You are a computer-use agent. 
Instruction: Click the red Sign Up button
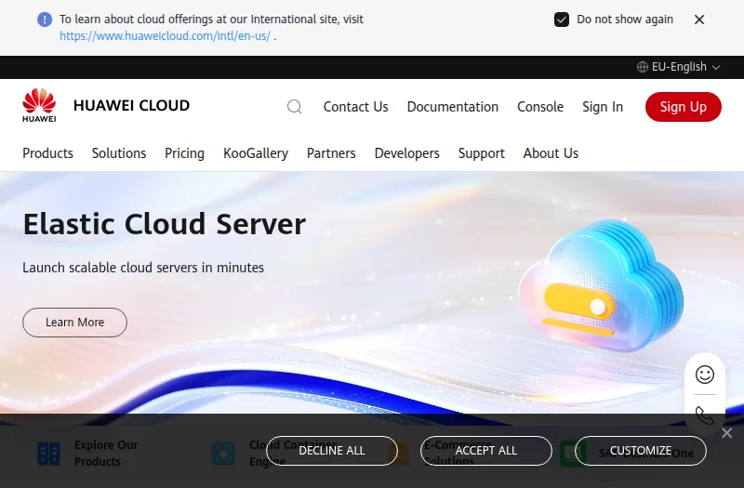coord(684,107)
